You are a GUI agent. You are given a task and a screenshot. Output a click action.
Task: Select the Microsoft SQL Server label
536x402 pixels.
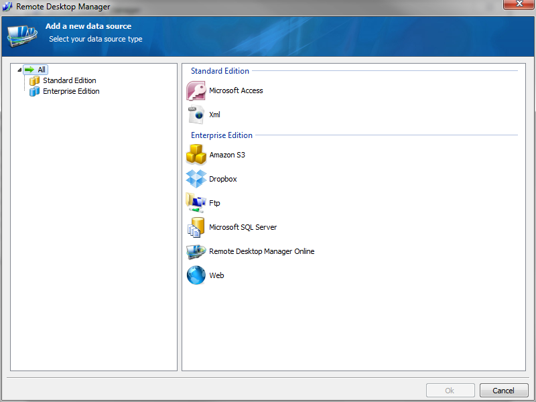pos(243,227)
